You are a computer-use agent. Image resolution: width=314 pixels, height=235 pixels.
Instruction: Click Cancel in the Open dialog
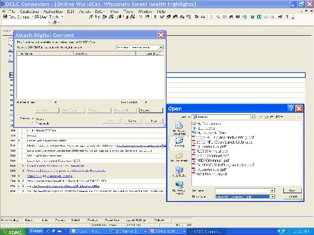pos(292,197)
